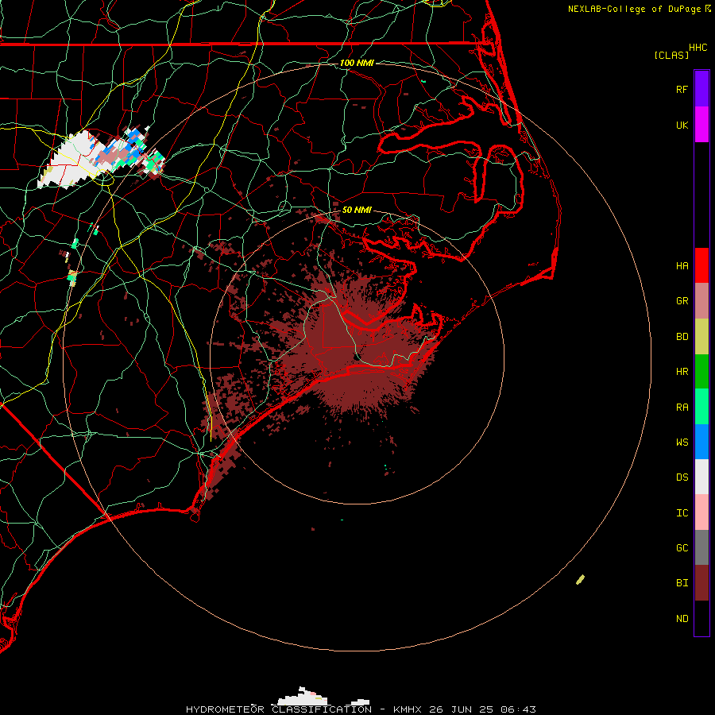Click the "RA" legend label
The width and height of the screenshot is (715, 715).
coord(682,408)
